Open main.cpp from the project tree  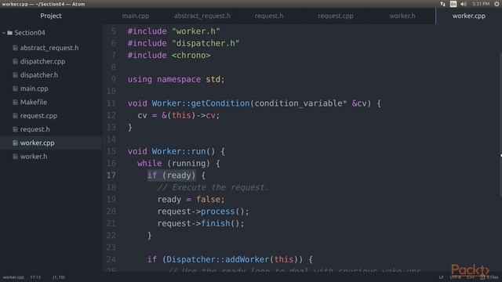34,89
